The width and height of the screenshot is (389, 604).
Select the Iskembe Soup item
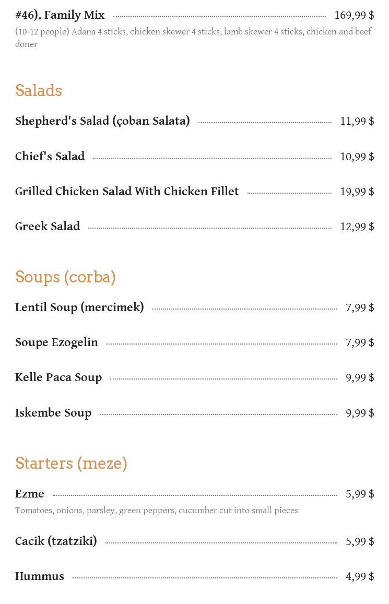(53, 413)
